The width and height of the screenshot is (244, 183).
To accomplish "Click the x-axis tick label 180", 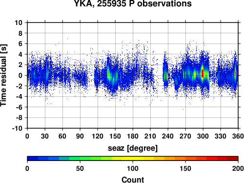I will [133, 136].
